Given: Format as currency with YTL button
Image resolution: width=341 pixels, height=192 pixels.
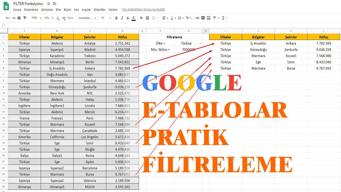Looking at the screenshot, I should [x=47, y=18].
